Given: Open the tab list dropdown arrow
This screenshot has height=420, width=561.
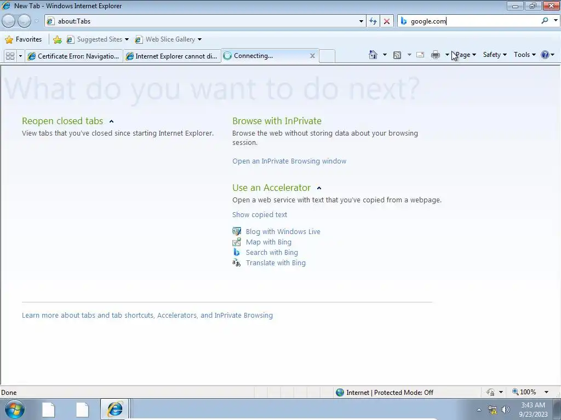Looking at the screenshot, I should (x=20, y=56).
